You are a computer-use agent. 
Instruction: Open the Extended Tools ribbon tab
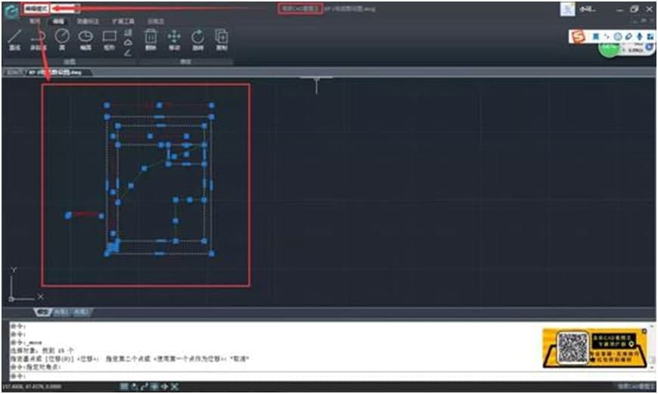coord(123,21)
